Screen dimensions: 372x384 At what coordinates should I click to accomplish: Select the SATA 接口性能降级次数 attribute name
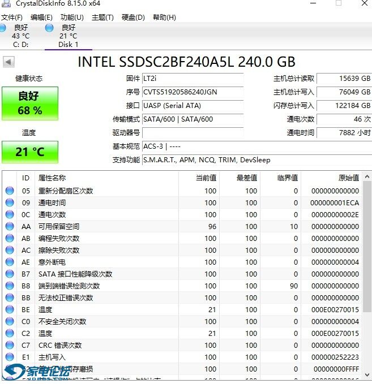coord(75,274)
